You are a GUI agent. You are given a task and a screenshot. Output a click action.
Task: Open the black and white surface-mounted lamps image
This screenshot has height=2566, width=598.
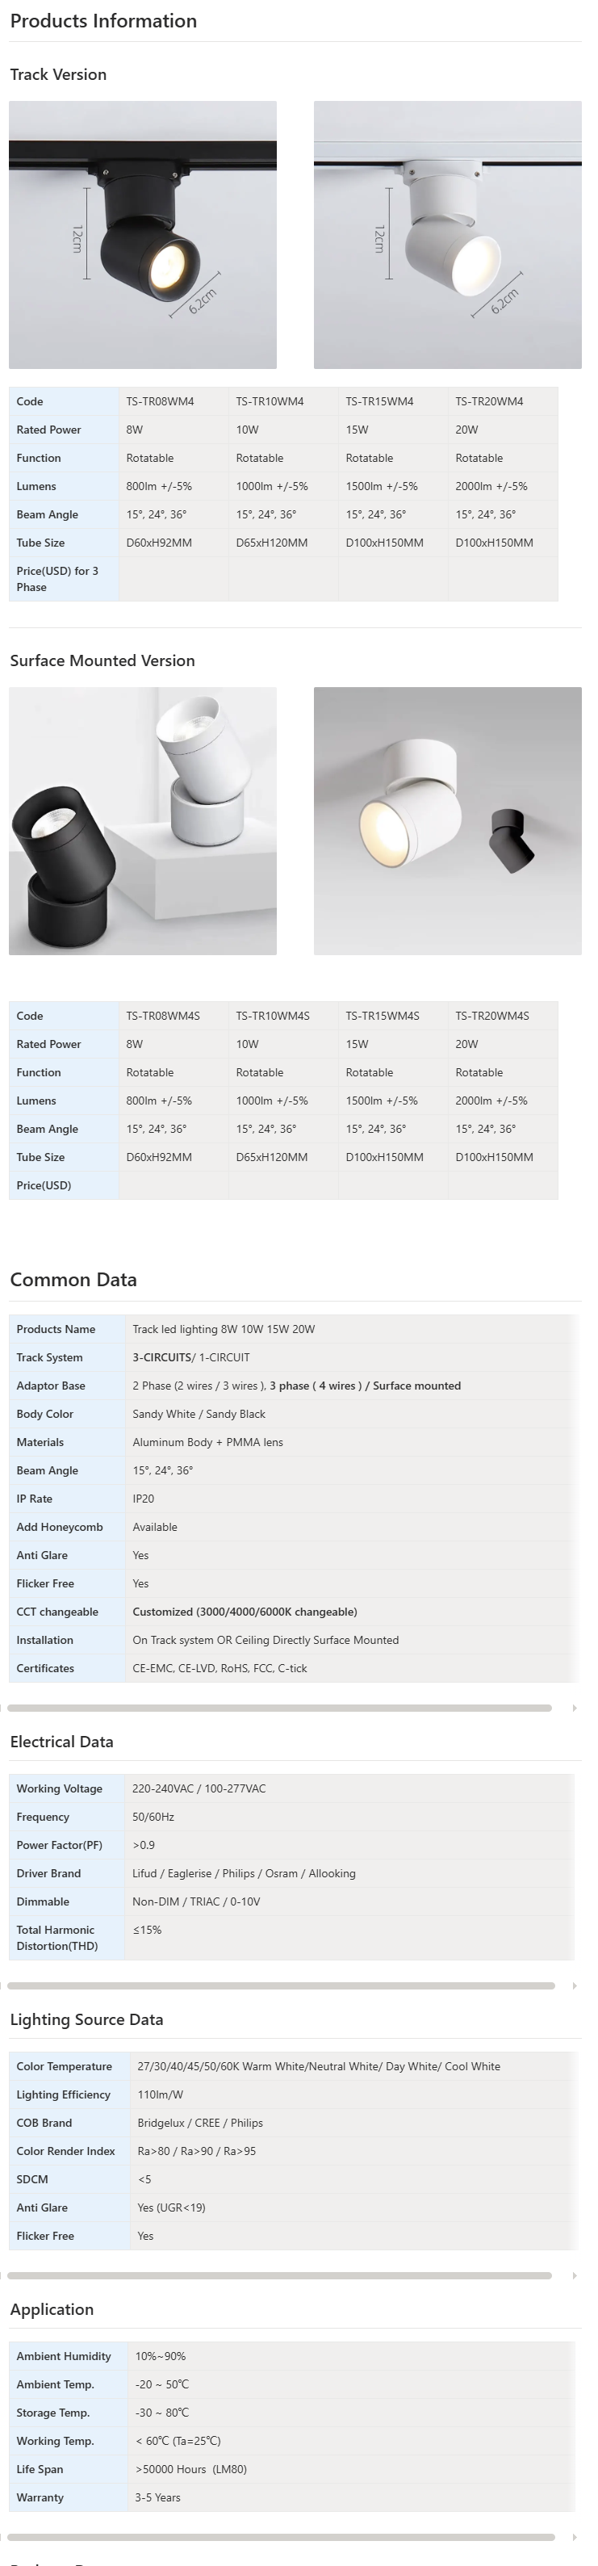pos(142,821)
